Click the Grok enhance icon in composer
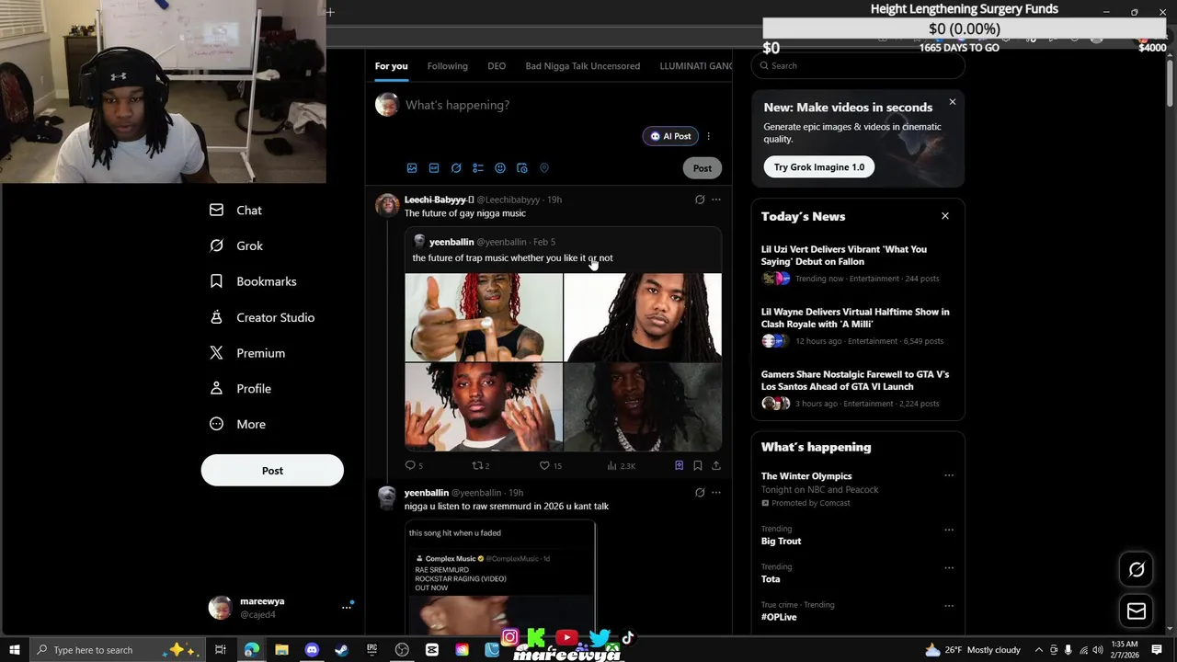This screenshot has height=662, width=1177. 456,168
